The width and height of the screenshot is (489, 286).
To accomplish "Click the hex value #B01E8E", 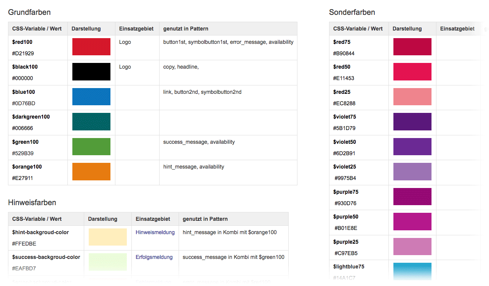I will [x=346, y=228].
